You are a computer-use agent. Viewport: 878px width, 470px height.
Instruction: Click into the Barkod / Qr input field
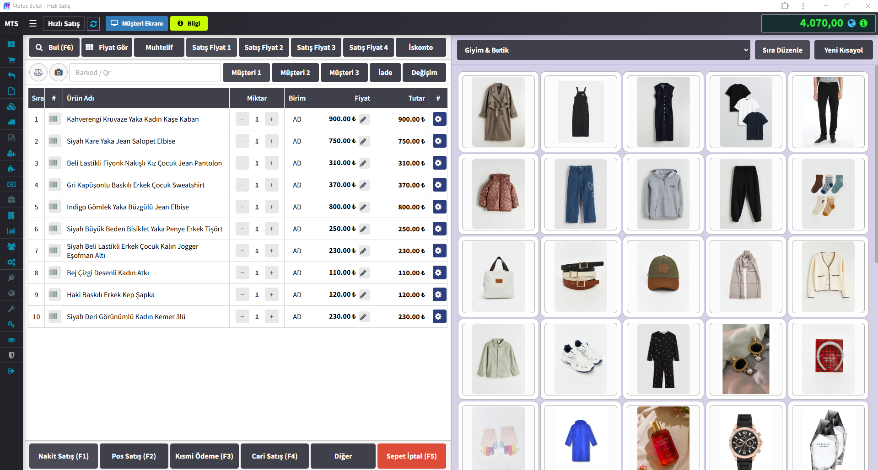145,73
